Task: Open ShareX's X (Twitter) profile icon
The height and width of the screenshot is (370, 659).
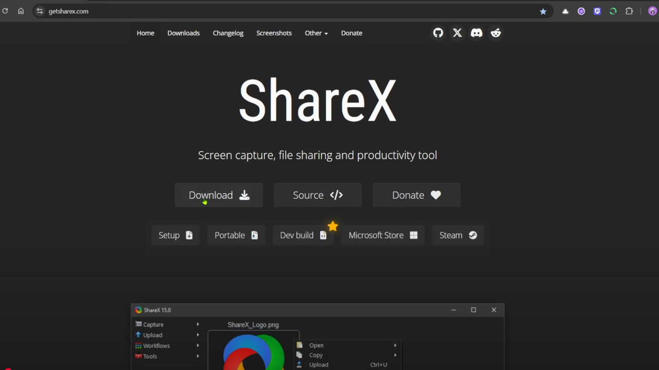Action: point(457,33)
